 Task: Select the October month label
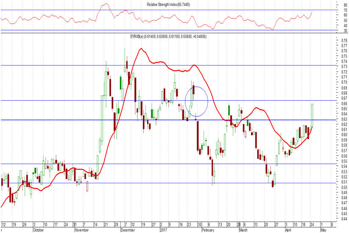39,230
